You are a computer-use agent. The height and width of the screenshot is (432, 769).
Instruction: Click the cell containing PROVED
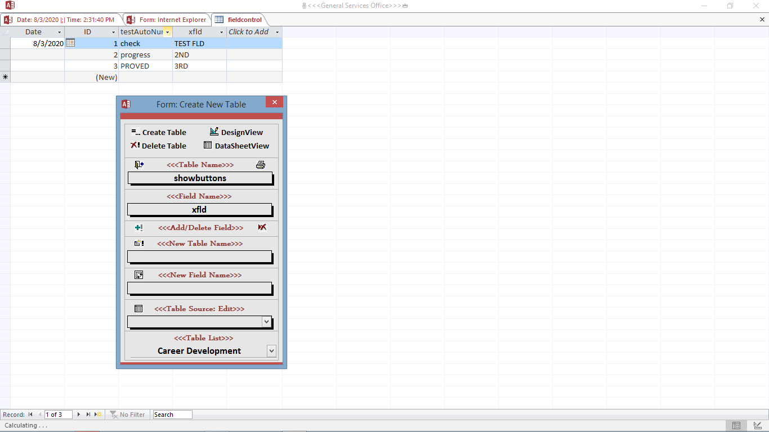pyautogui.click(x=145, y=66)
